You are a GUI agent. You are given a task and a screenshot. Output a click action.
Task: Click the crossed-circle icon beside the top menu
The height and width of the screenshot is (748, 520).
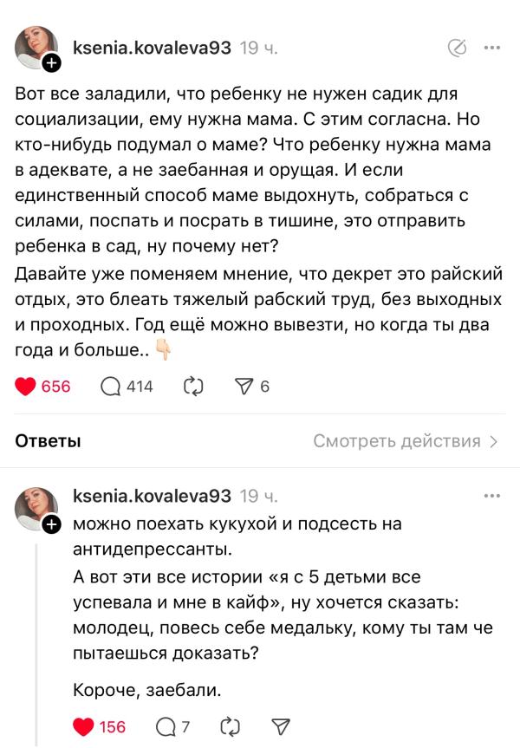click(x=458, y=49)
